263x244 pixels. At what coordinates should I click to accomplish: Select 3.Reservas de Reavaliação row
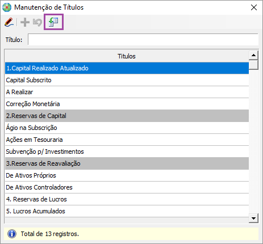pyautogui.click(x=127, y=163)
